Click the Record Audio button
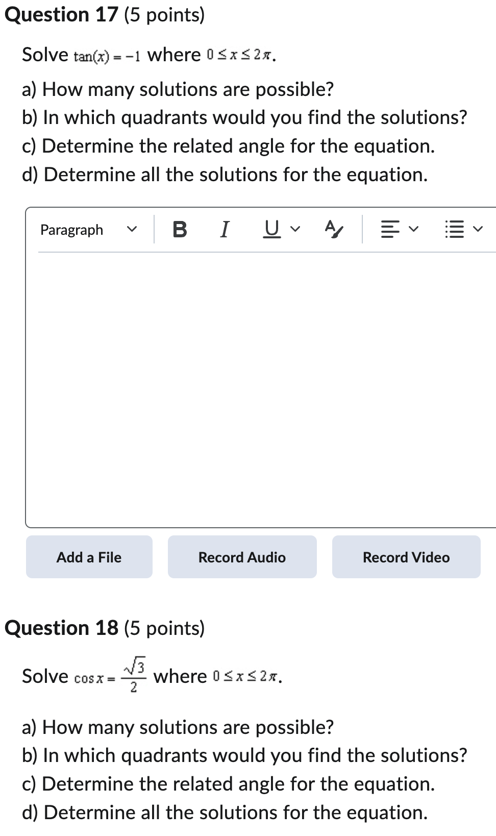The width and height of the screenshot is (496, 836). (242, 557)
